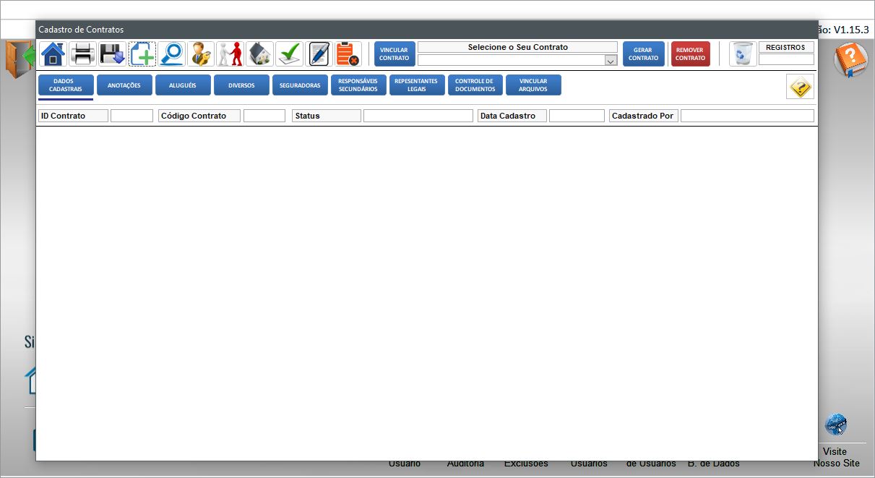Save record with the floppy disk icon
Viewport: 875px width, 478px height.
click(113, 54)
